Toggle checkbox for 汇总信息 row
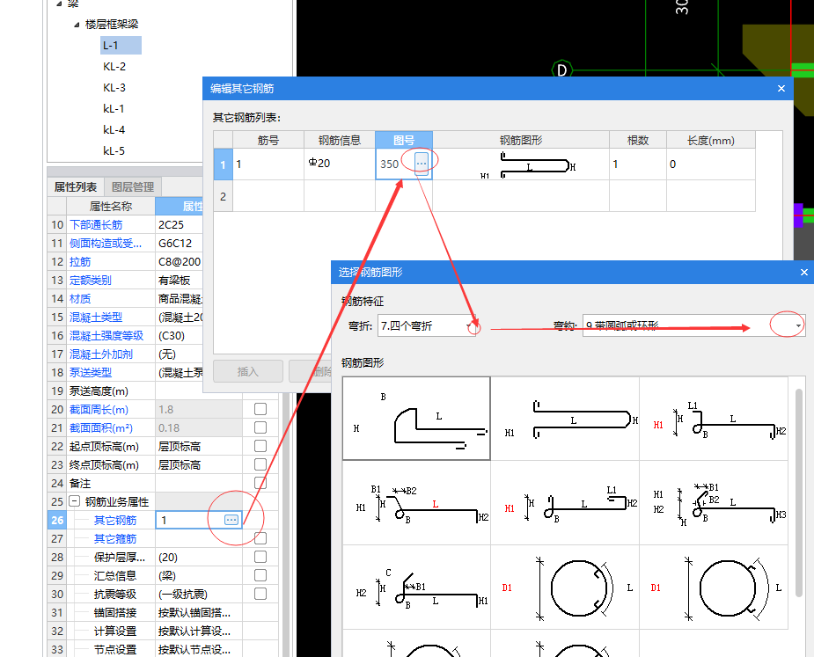The height and width of the screenshot is (657, 814). tap(260, 575)
